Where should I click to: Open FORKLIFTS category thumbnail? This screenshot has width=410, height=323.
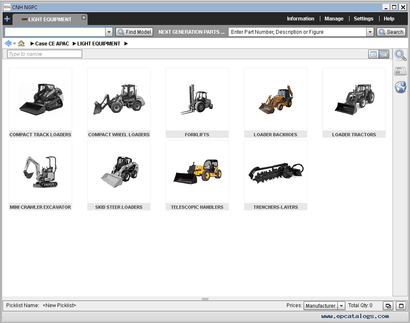(197, 103)
